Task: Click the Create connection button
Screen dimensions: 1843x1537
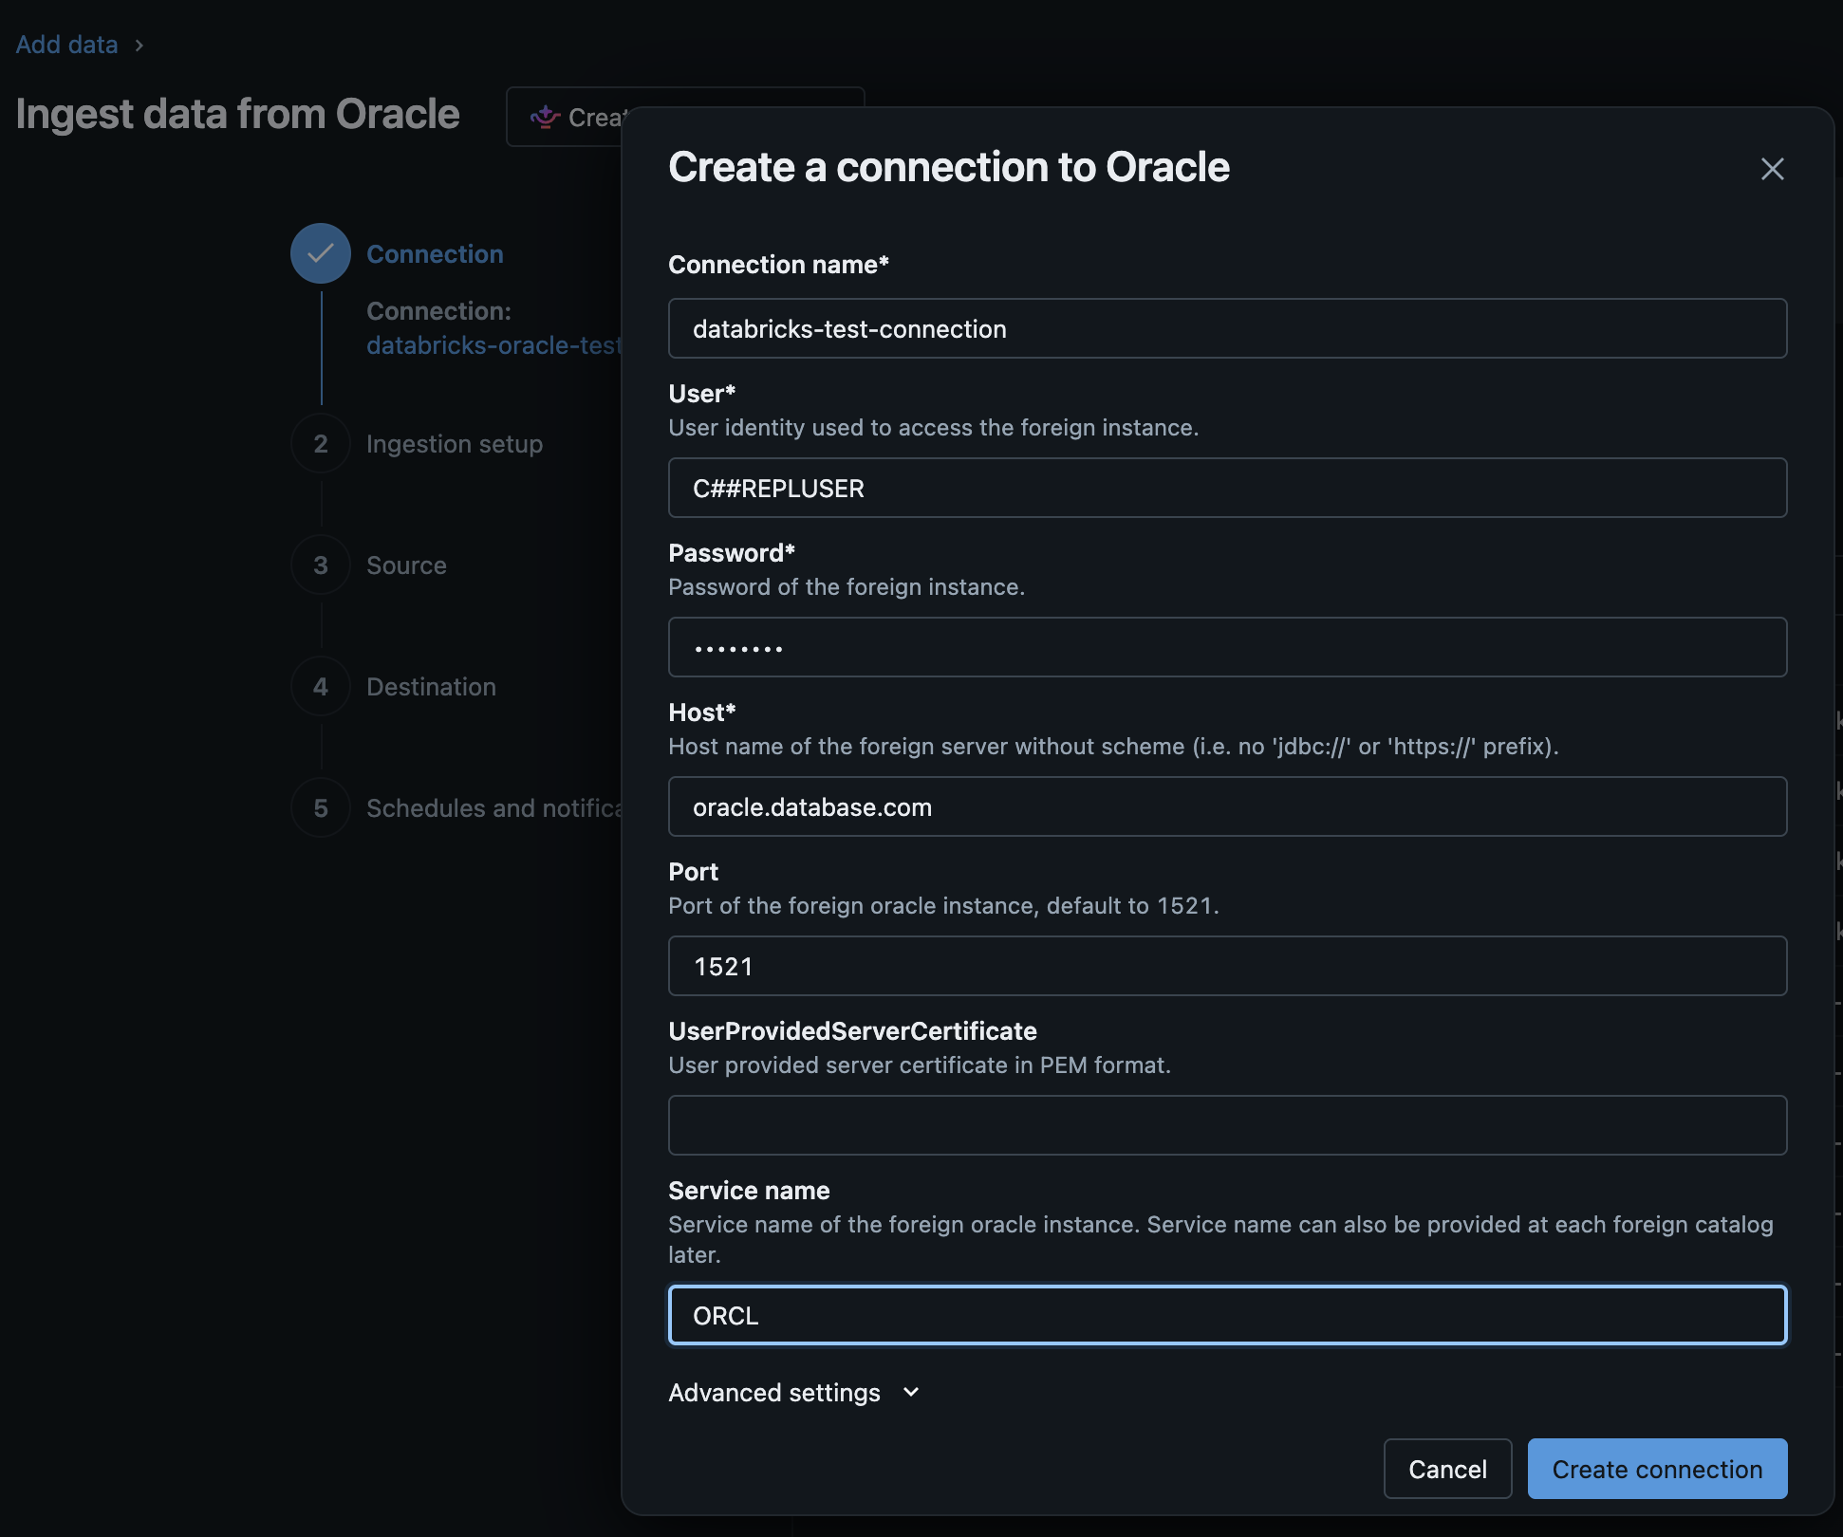Action: pos(1657,1469)
